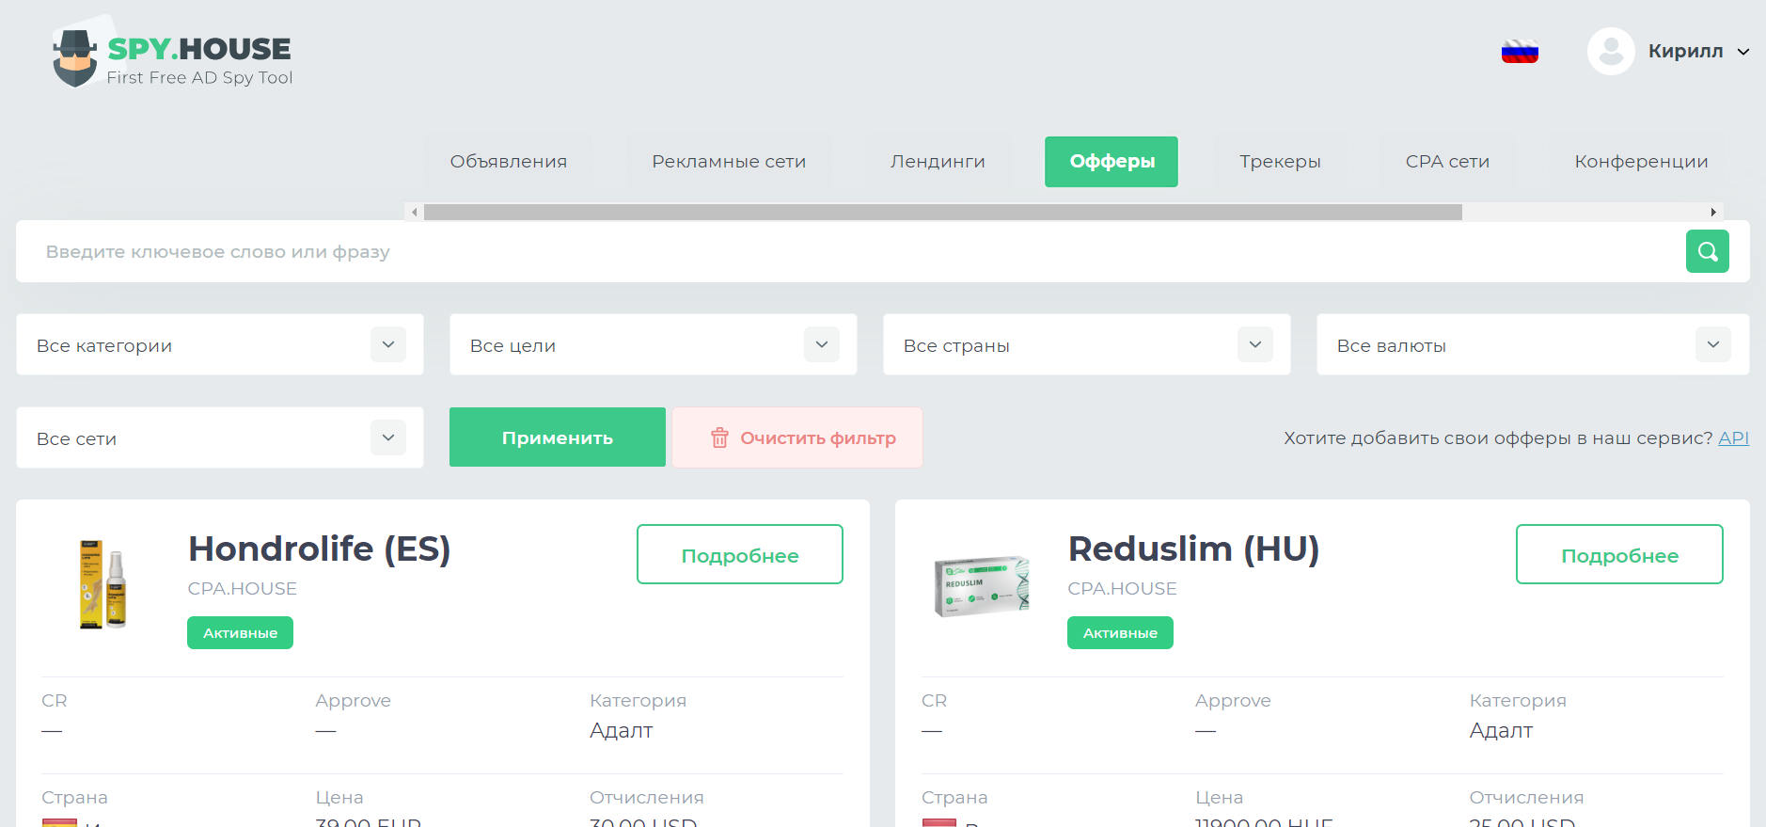Open the Кирилл account dropdown menu
Viewport: 1766px width, 827px height.
[1698, 51]
